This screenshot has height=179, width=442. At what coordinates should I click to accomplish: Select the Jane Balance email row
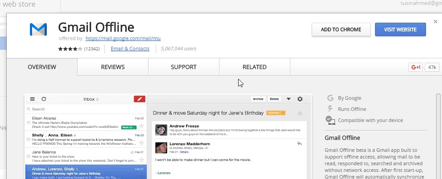(x=86, y=156)
